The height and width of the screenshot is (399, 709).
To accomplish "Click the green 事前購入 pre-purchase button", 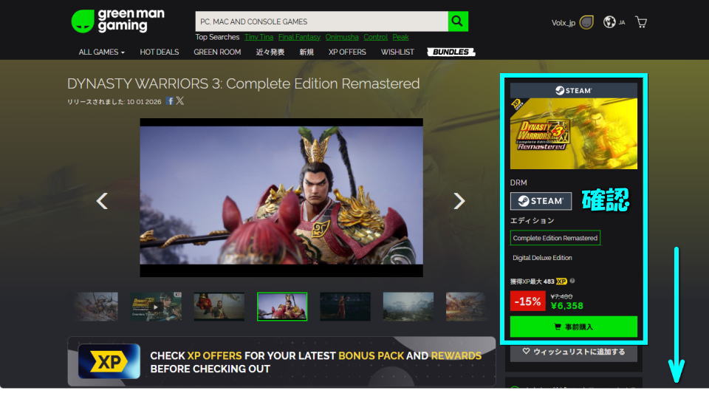I will [x=573, y=327].
